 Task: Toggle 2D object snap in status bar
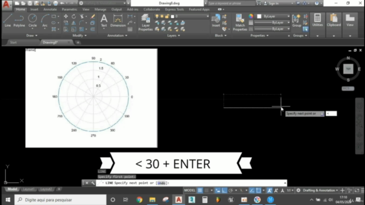258,190
